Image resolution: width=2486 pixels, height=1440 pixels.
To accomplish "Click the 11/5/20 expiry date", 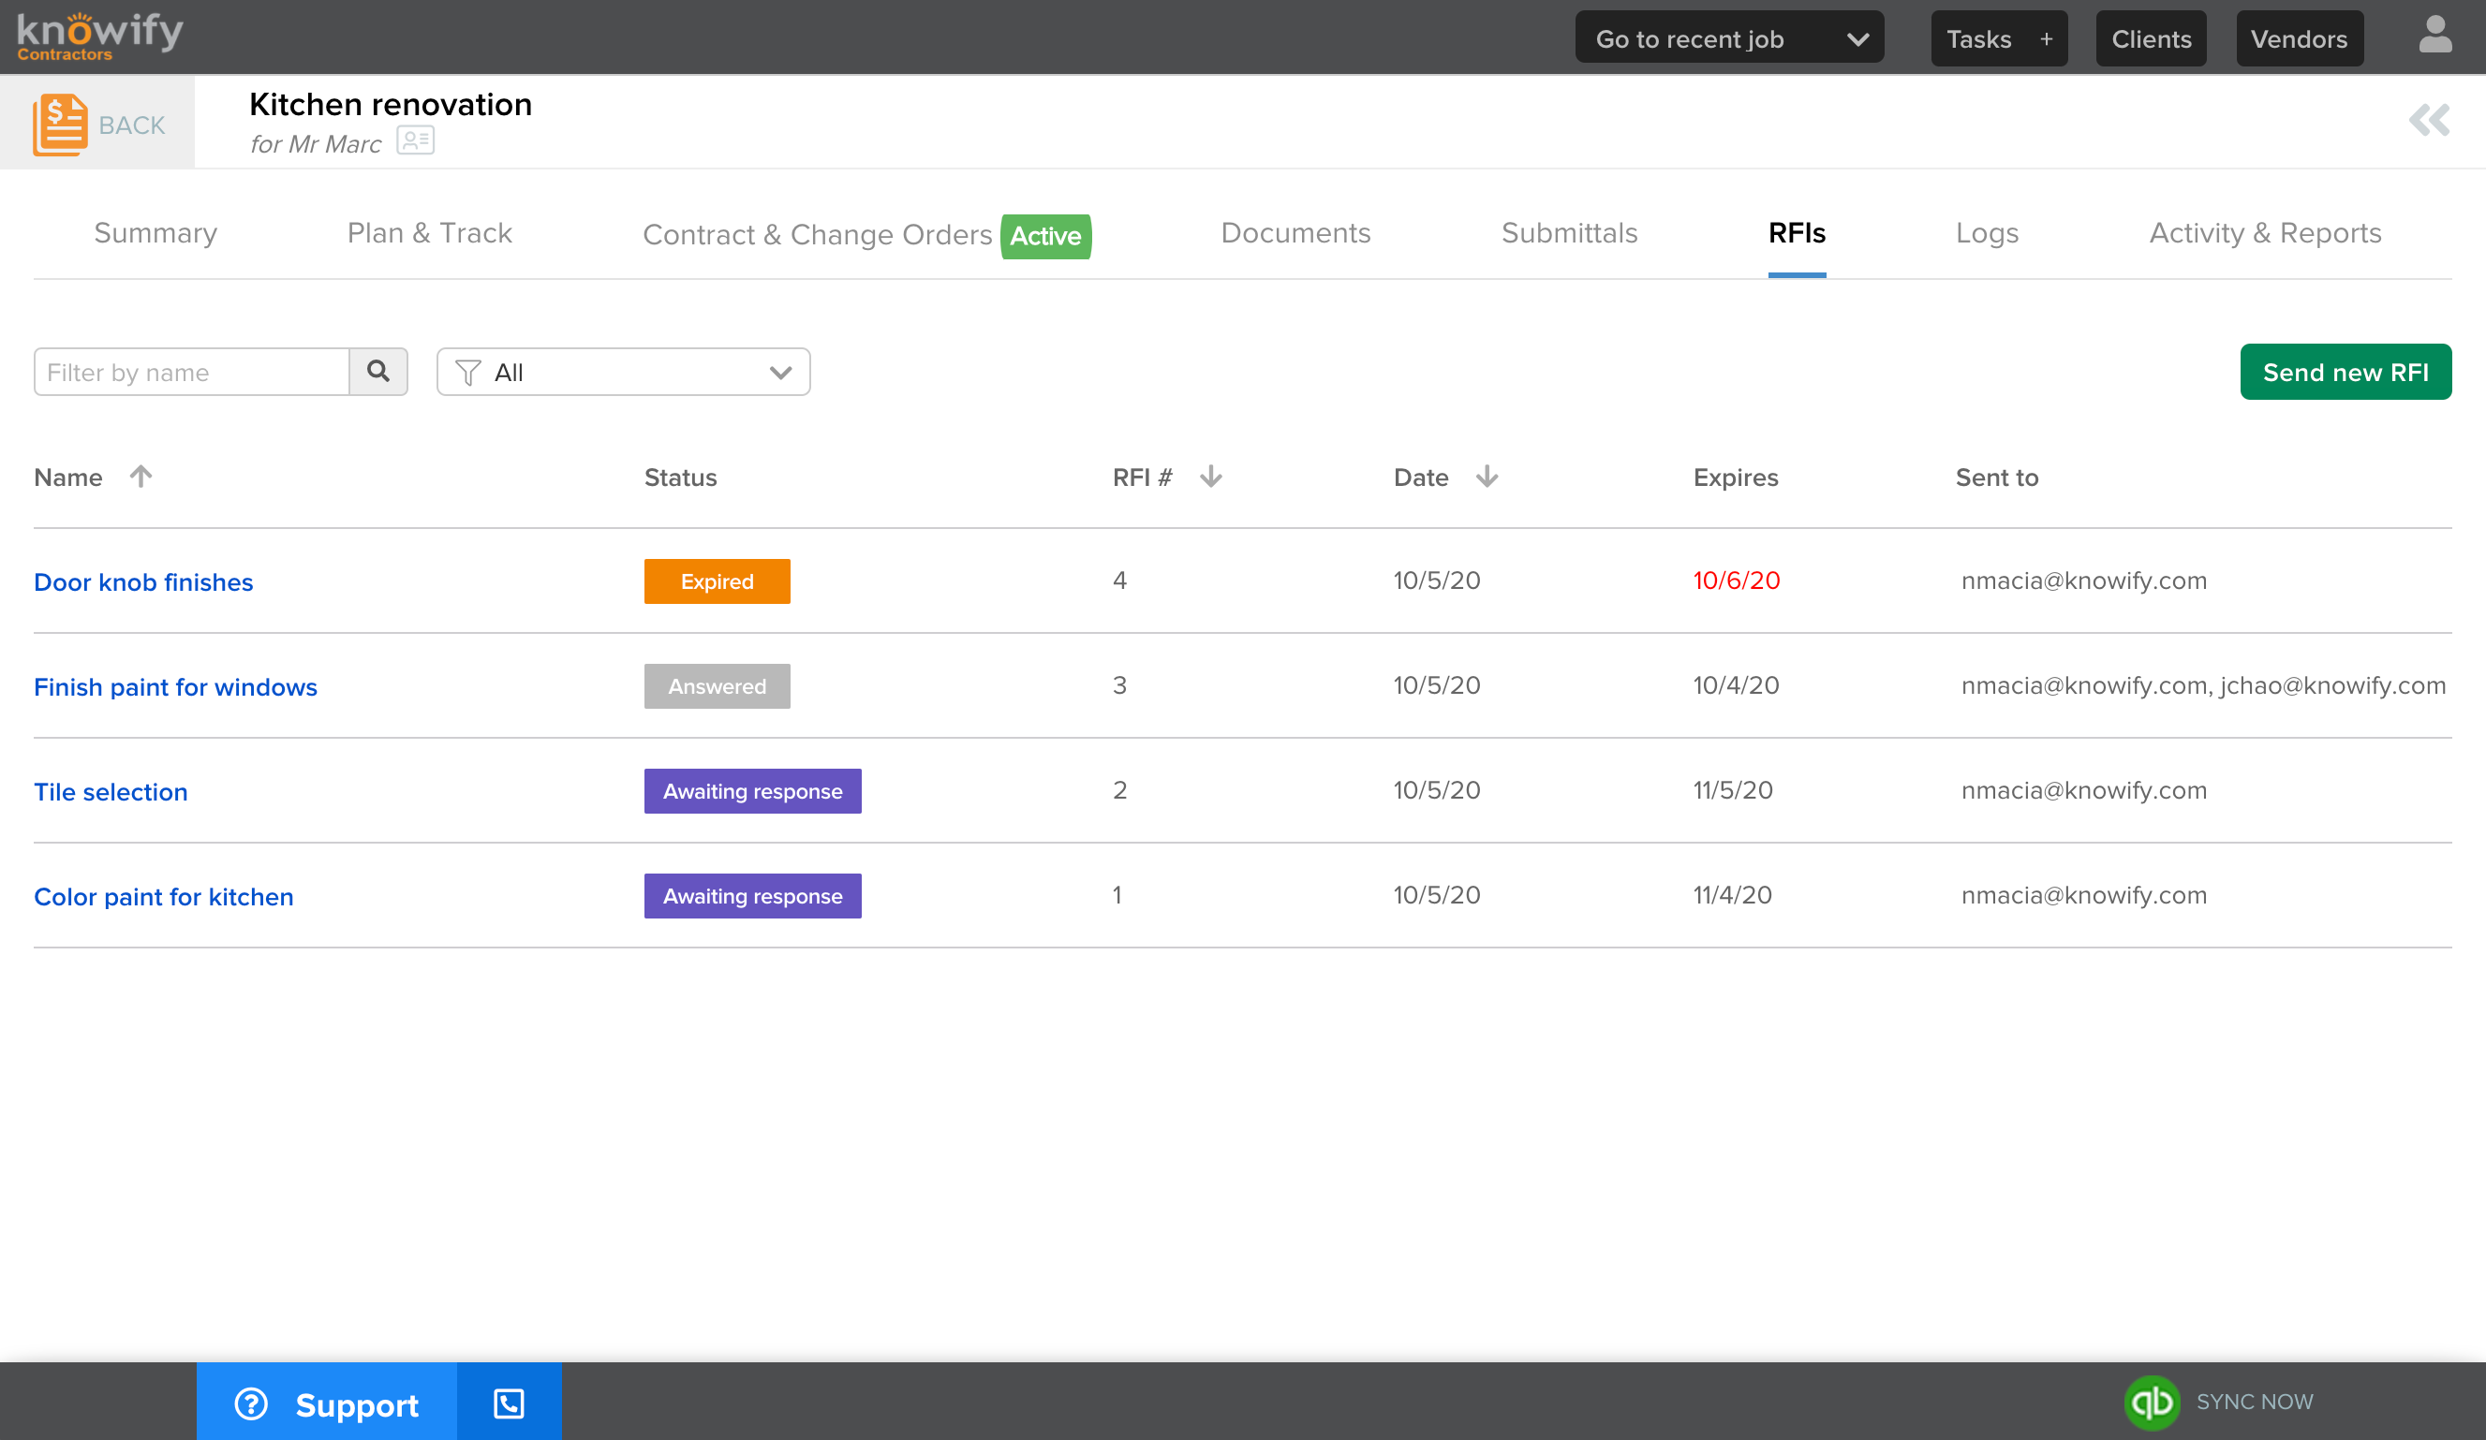I will click(x=1733, y=790).
